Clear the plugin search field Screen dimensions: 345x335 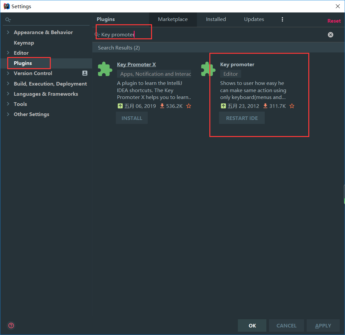pos(331,35)
